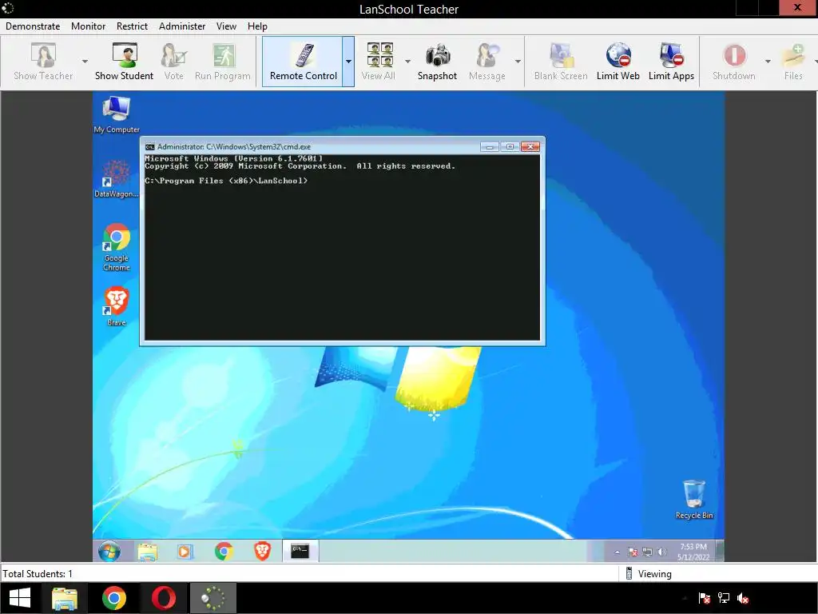
Task: Select My Computer icon on student desktop
Action: (x=117, y=114)
